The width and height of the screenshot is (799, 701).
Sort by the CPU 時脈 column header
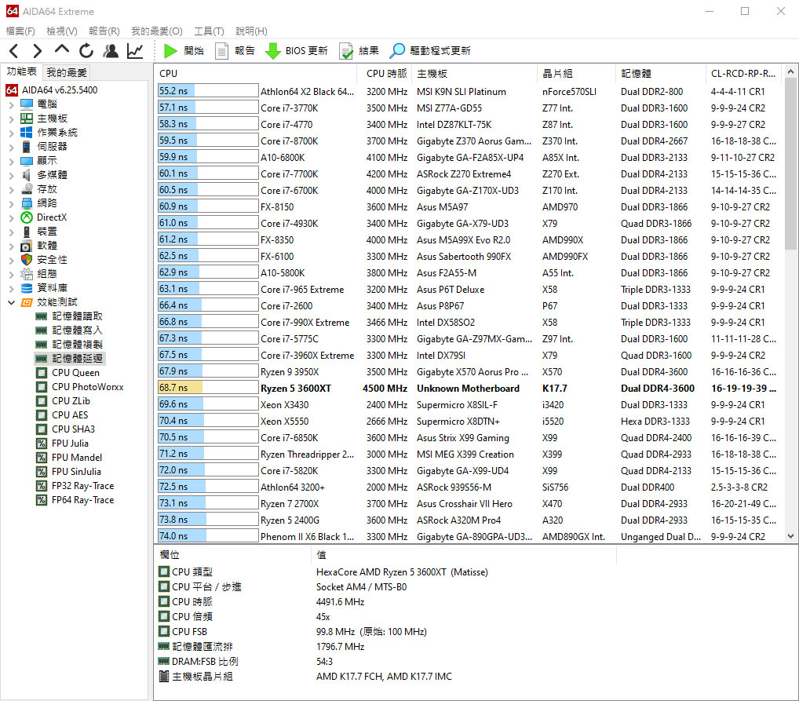[386, 74]
